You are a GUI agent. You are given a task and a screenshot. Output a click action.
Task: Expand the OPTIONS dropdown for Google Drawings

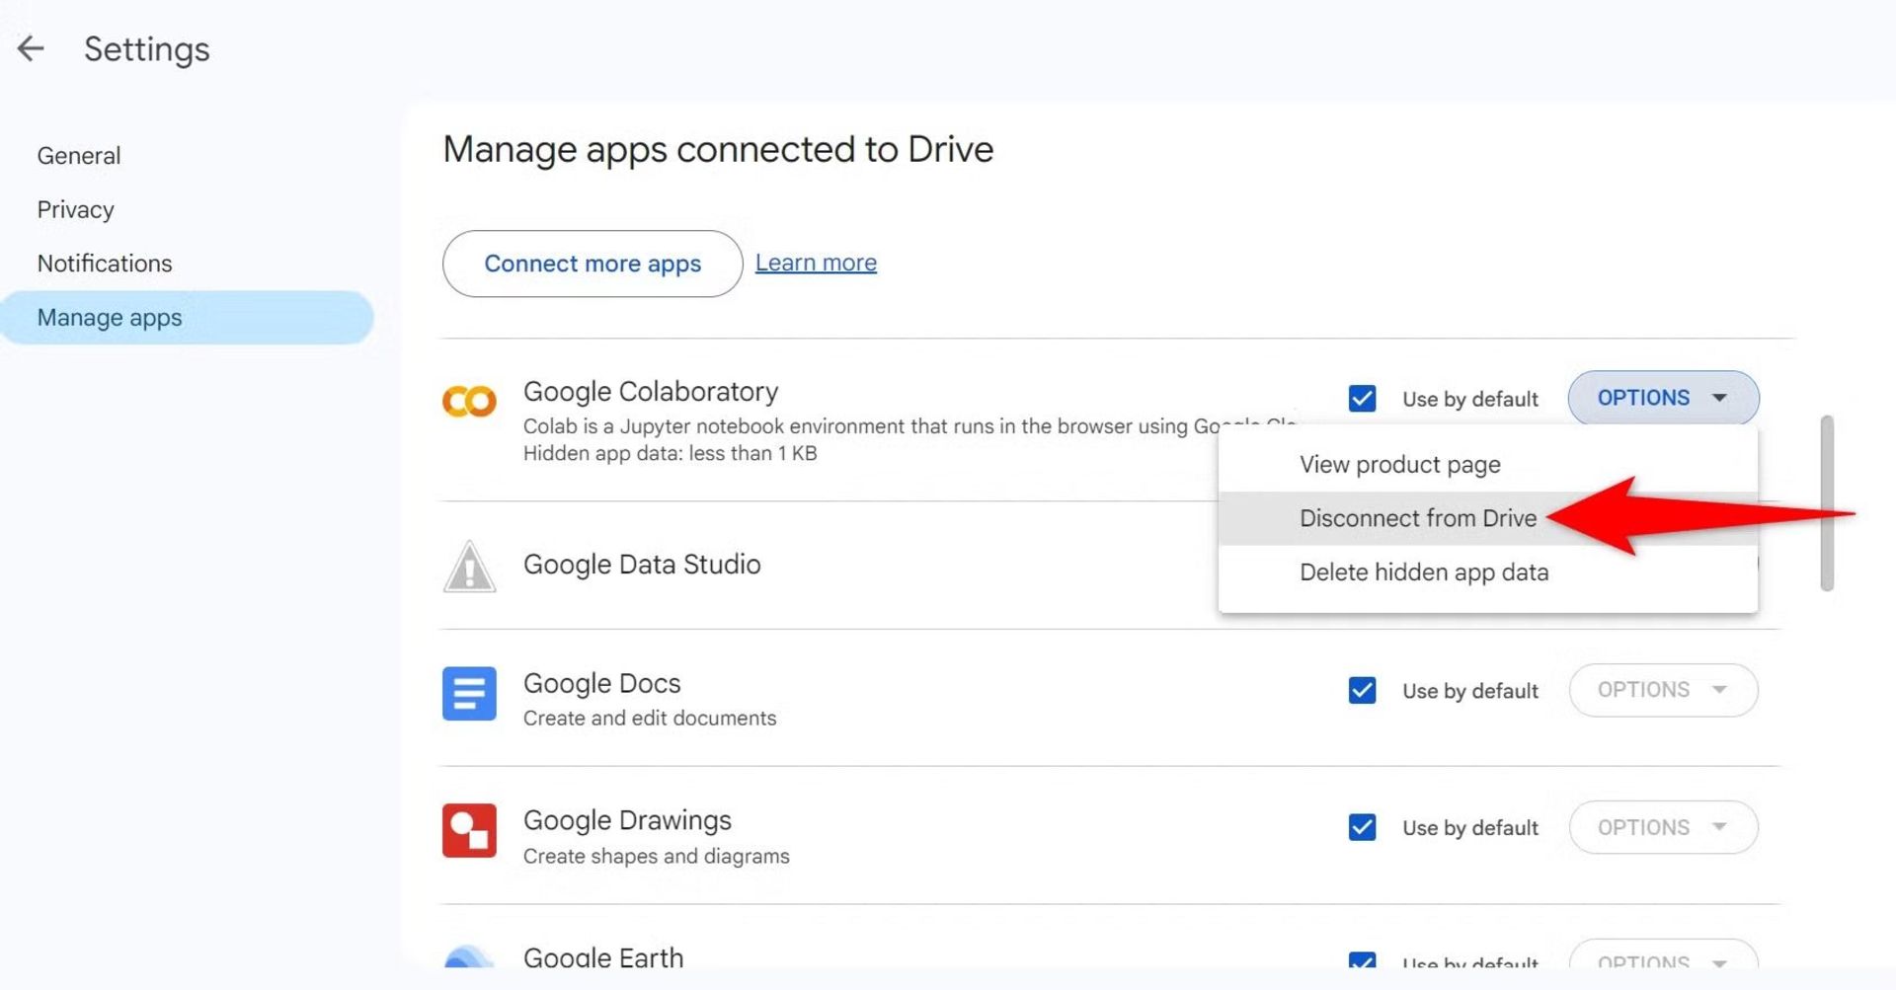1662,827
